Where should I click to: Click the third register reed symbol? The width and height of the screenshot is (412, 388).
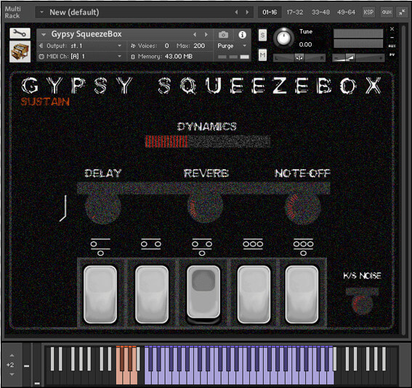202,247
